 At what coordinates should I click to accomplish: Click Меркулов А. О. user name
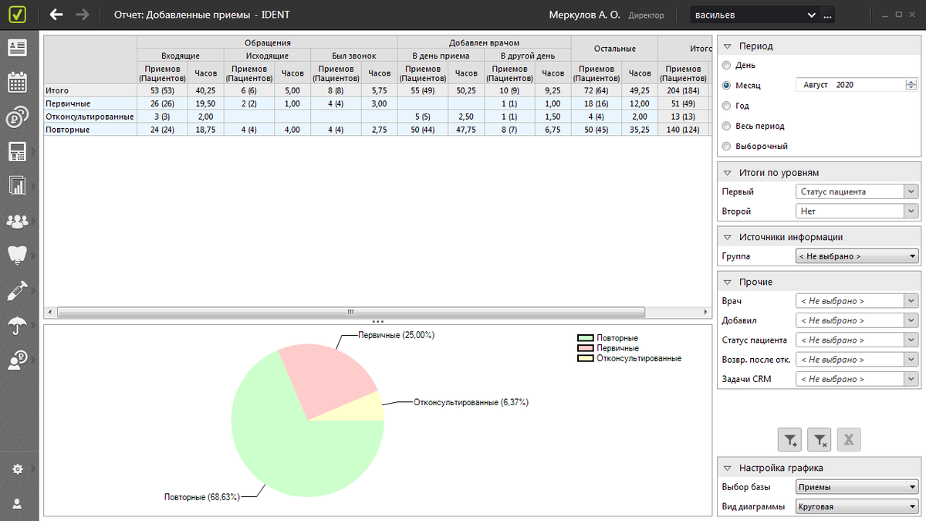[584, 15]
